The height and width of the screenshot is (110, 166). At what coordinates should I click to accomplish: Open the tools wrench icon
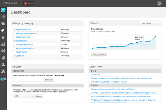(3, 71)
